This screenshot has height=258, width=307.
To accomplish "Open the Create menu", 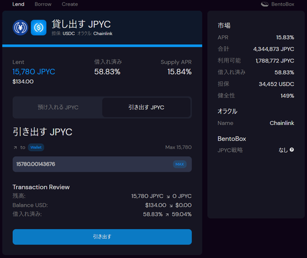I will (70, 4).
